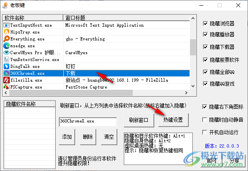Select the TextInputHost.exe row name
The width and height of the screenshot is (248, 171).
point(31,25)
